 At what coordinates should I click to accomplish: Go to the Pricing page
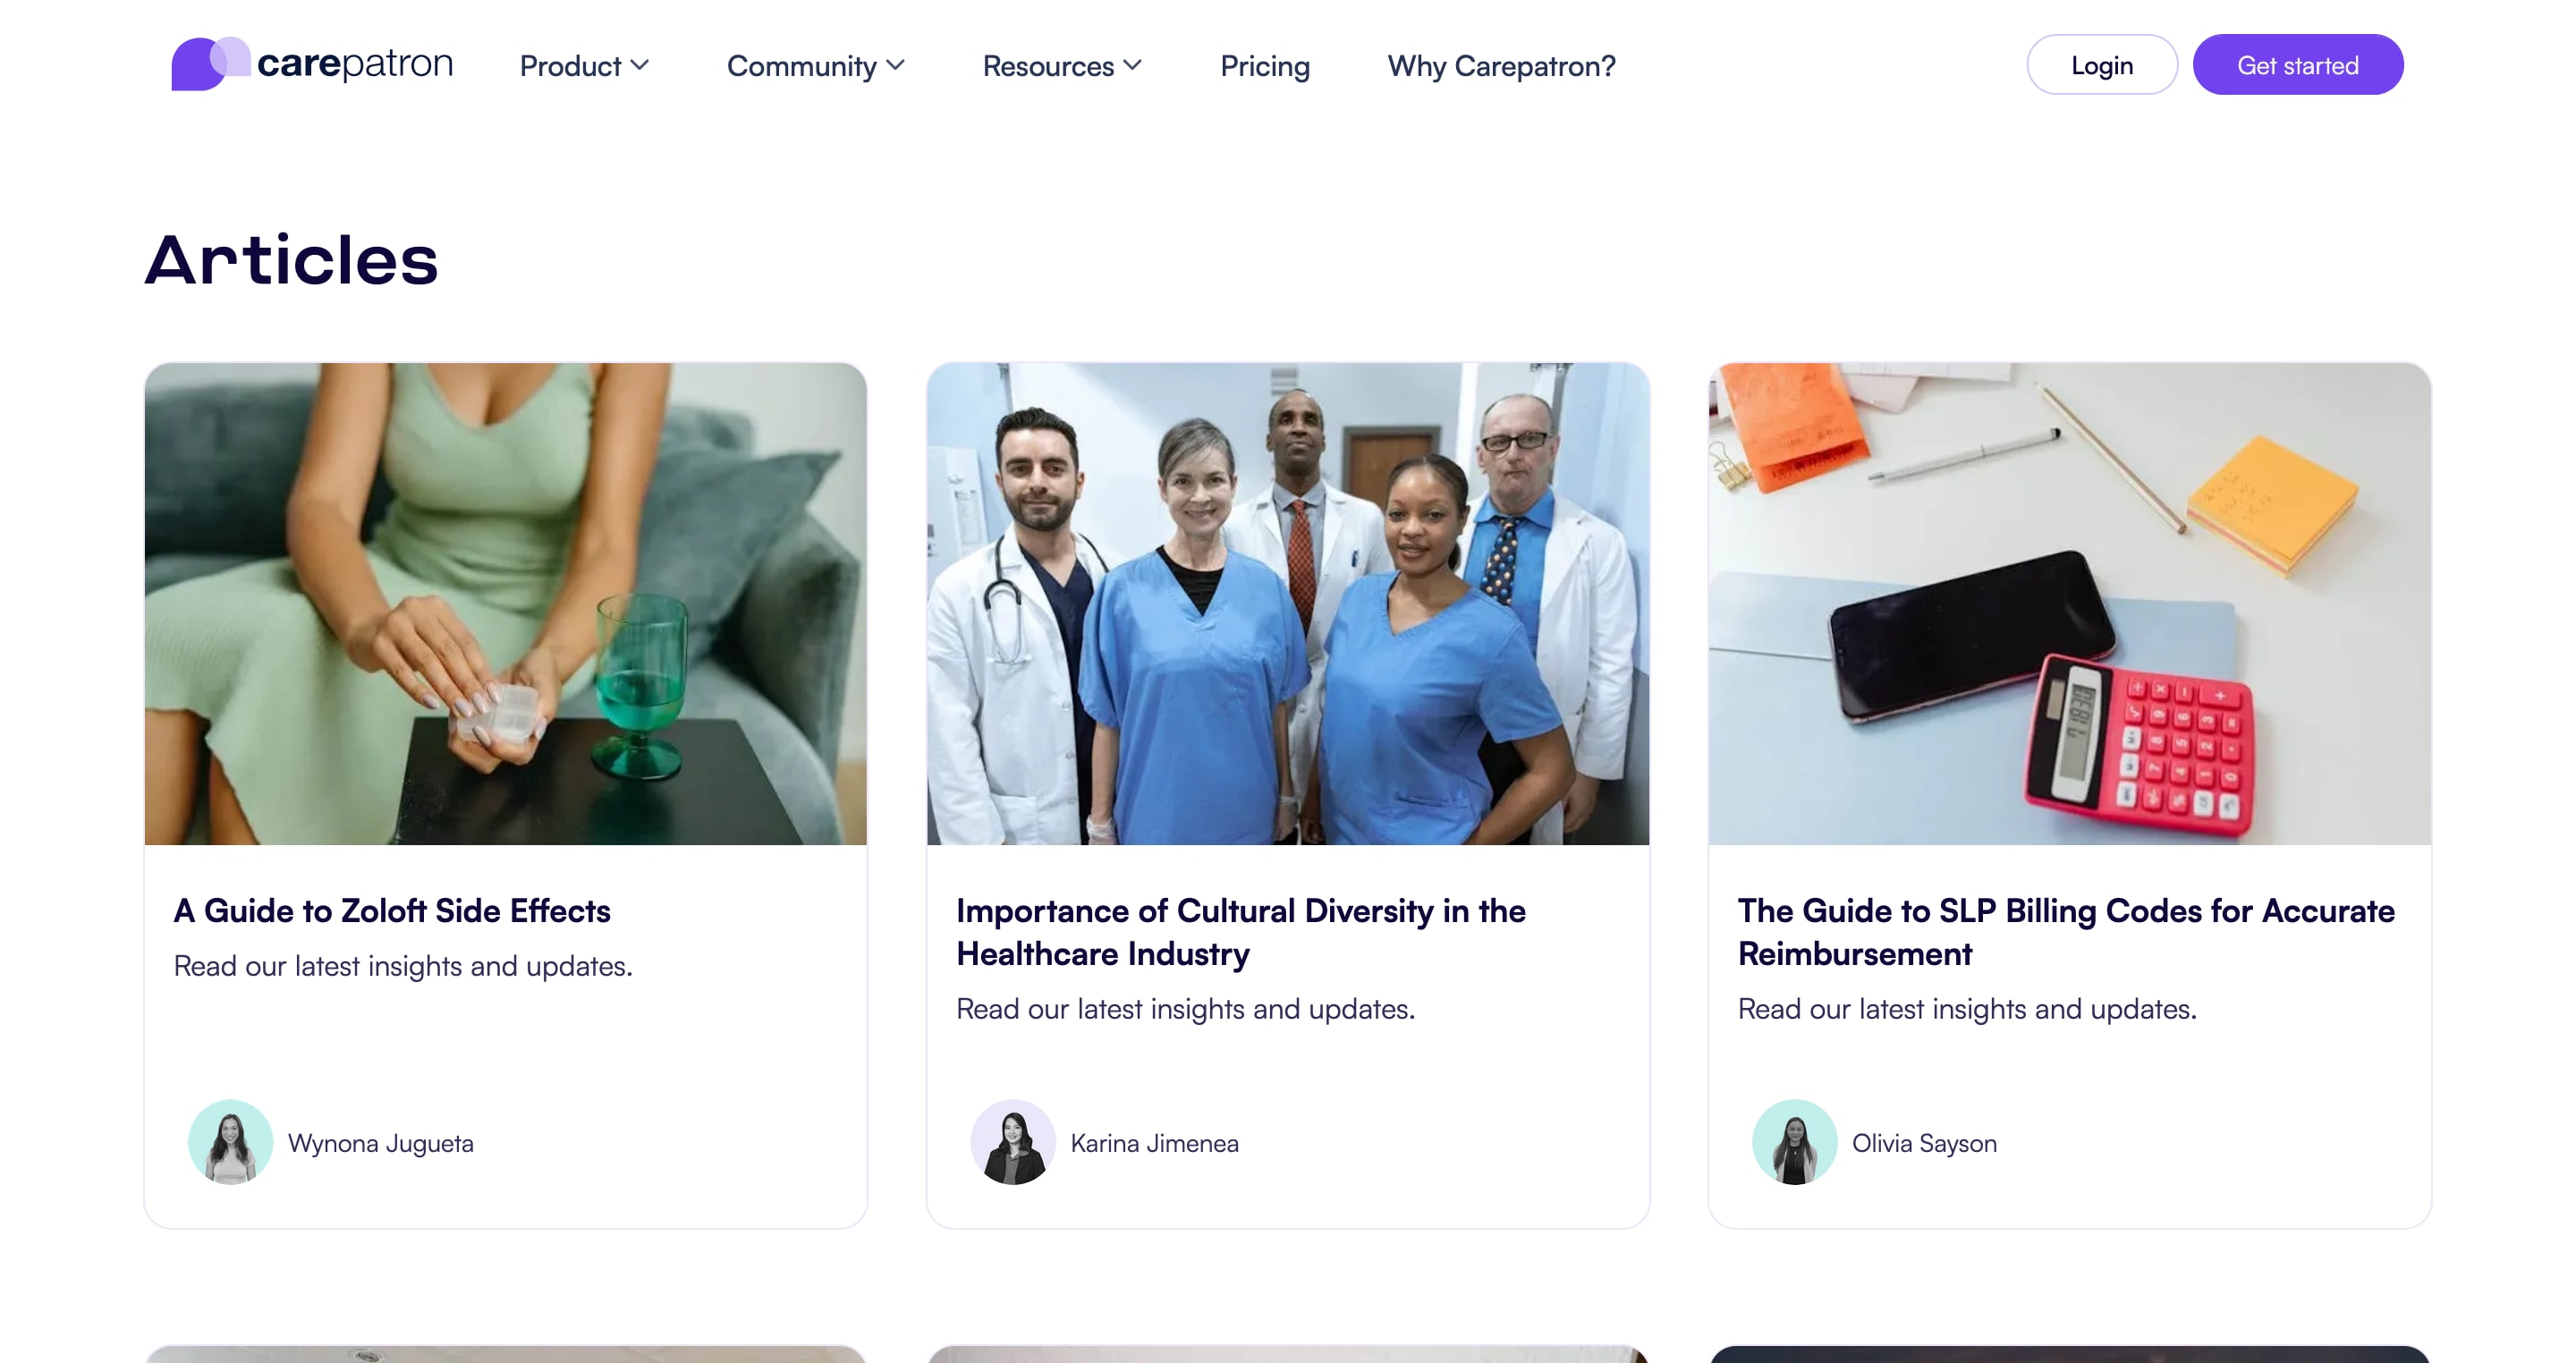pos(1265,66)
